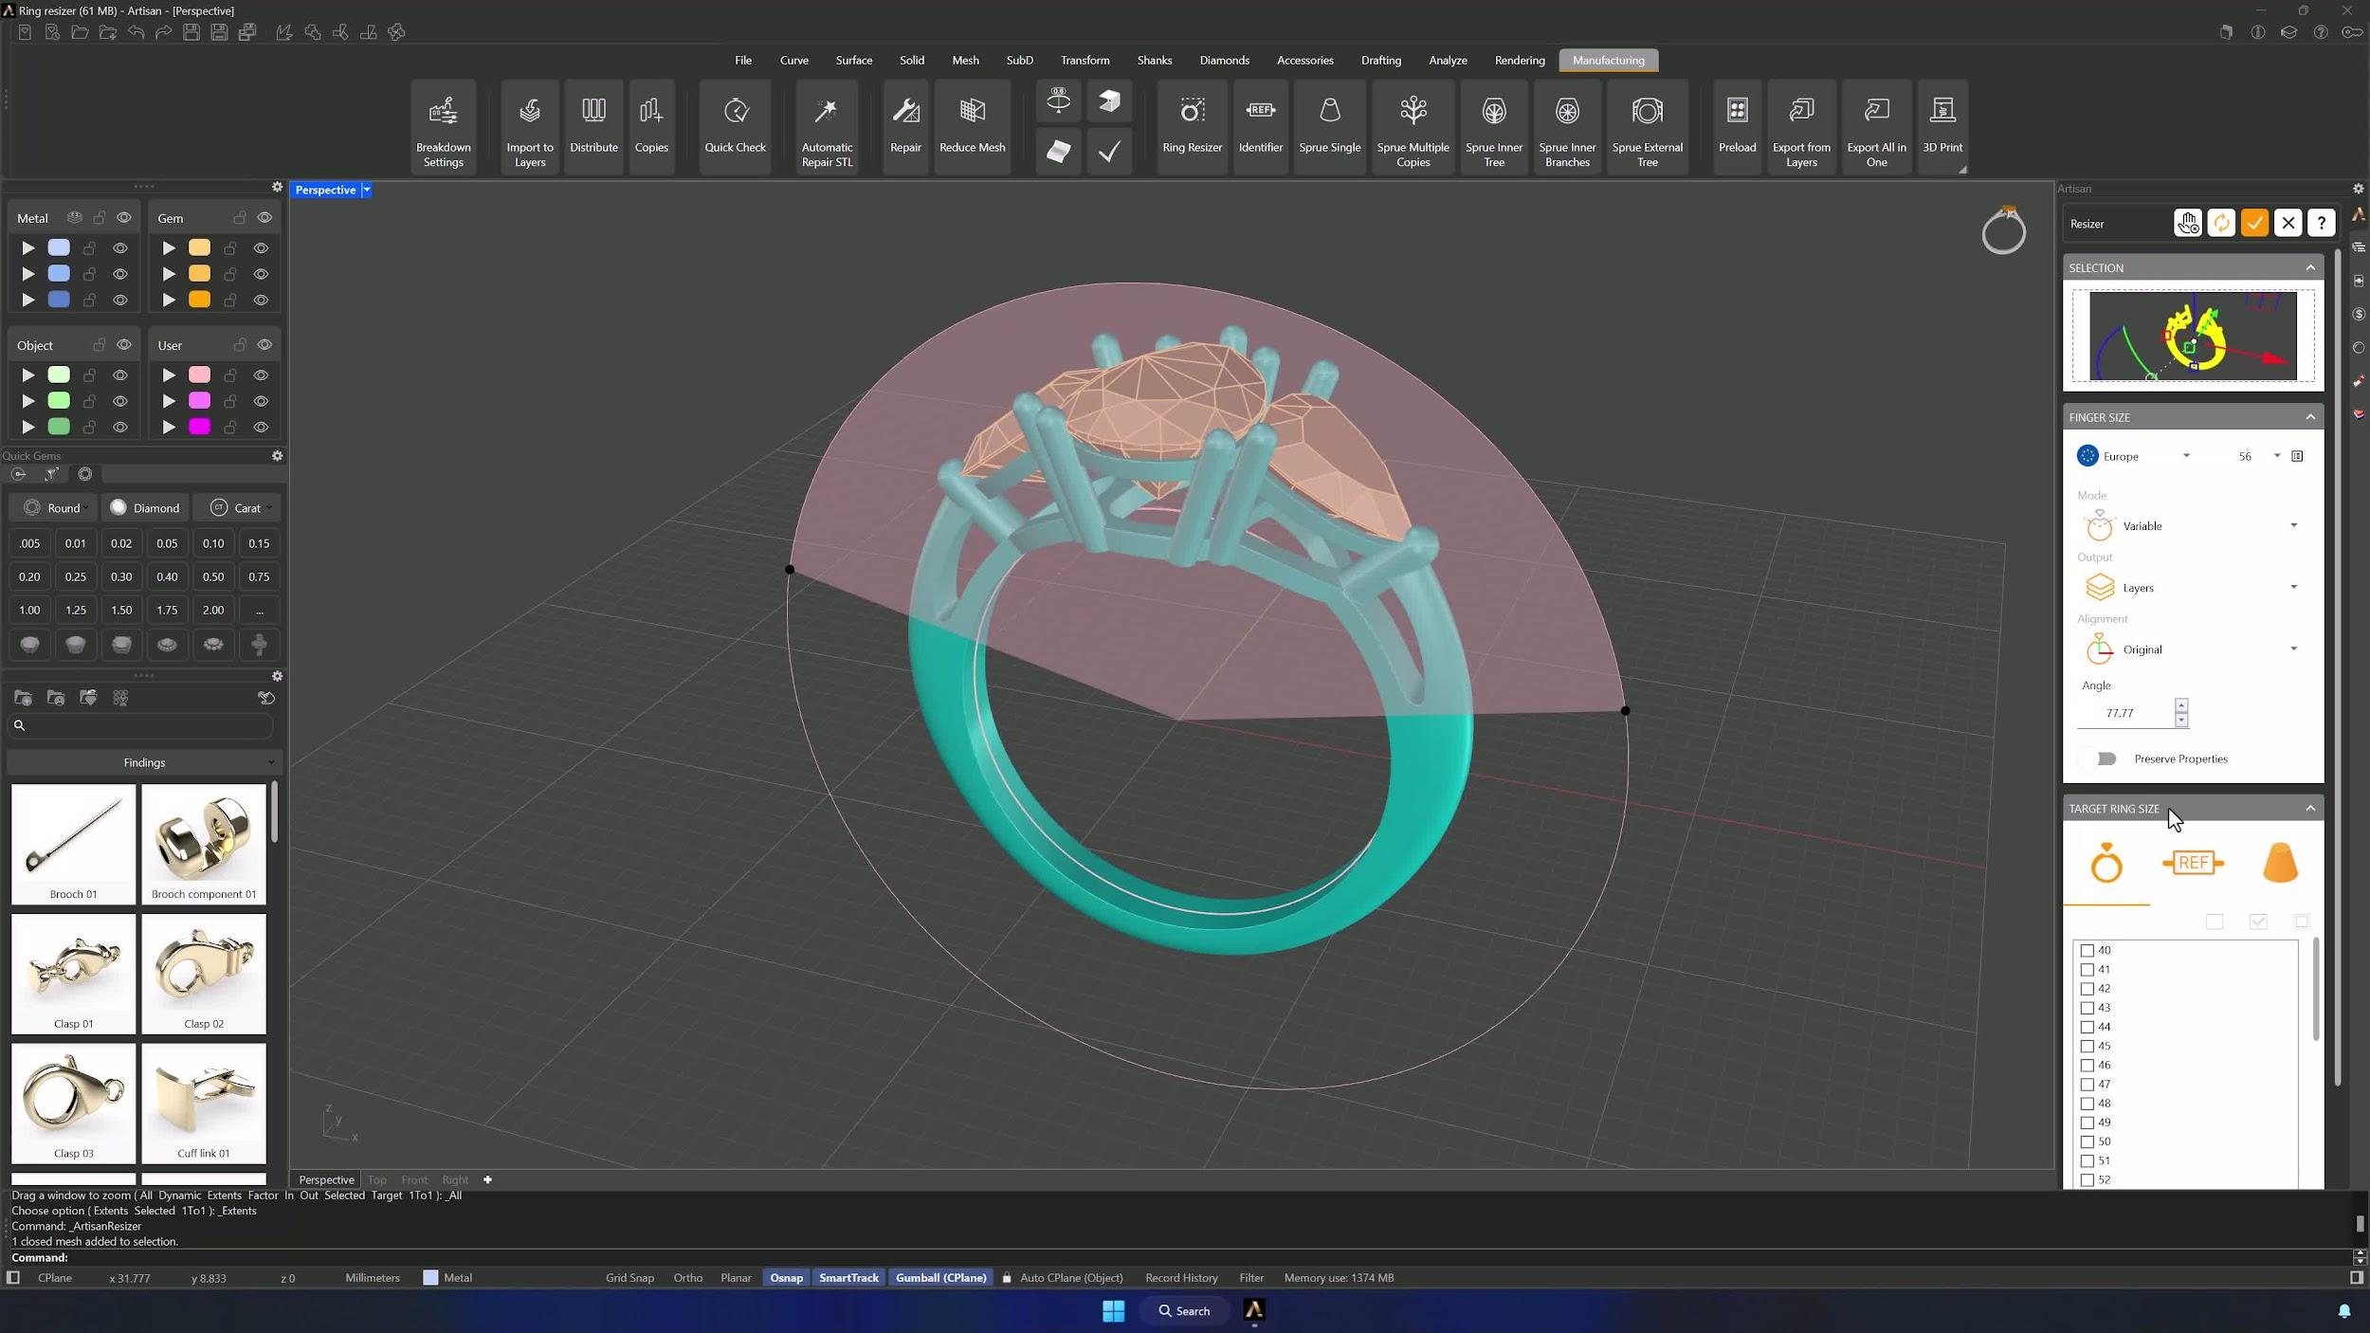This screenshot has width=2370, height=1333.
Task: Collapse the TARGET RING SIZE section
Action: 2310,809
